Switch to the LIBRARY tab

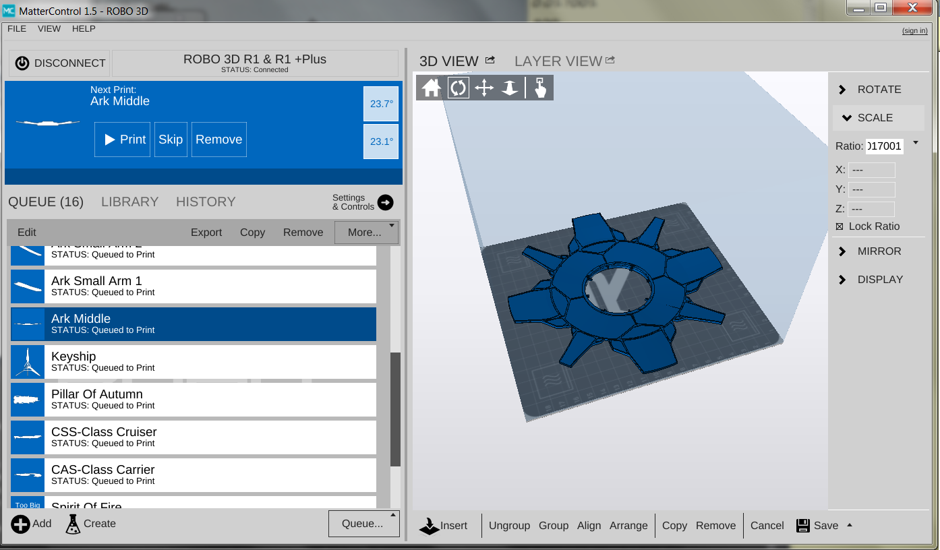(129, 202)
